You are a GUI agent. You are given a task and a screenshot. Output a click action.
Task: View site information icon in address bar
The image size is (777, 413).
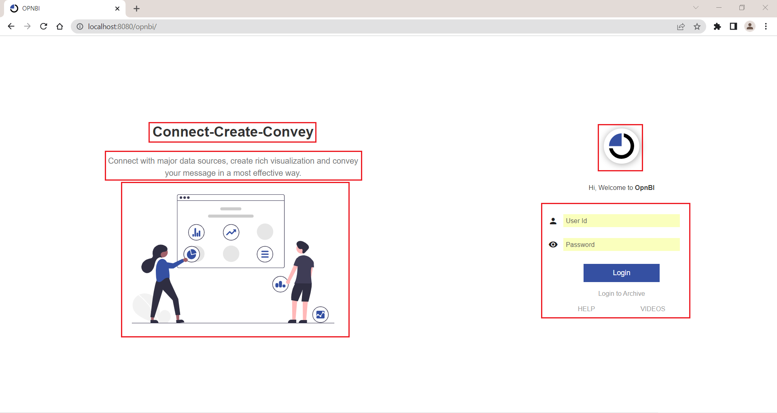click(80, 27)
